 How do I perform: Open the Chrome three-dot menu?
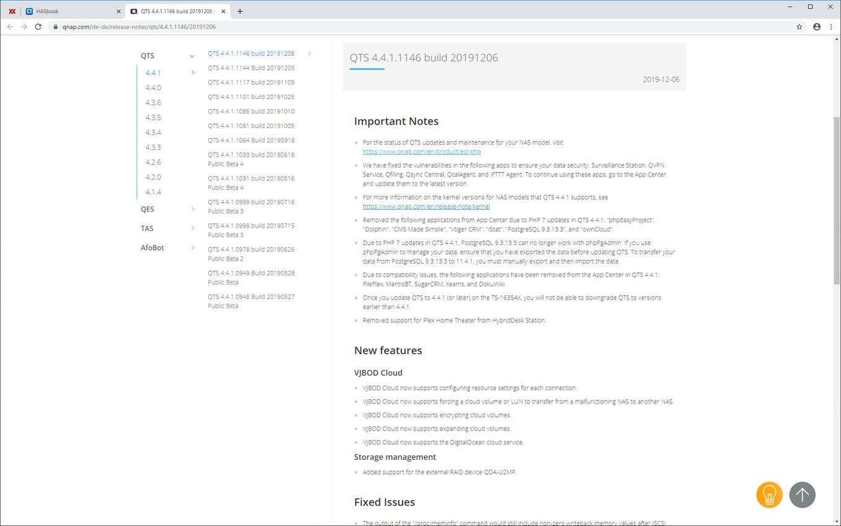click(831, 27)
